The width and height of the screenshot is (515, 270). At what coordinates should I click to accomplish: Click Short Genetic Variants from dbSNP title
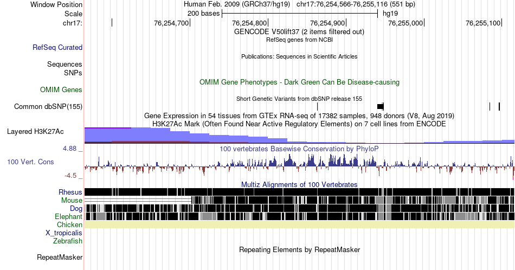299,99
